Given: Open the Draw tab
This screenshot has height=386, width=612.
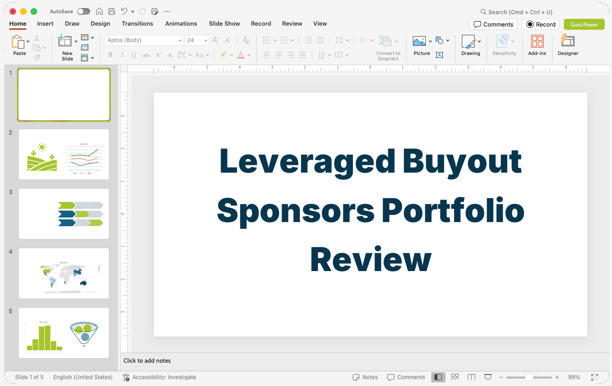Looking at the screenshot, I should click(72, 23).
